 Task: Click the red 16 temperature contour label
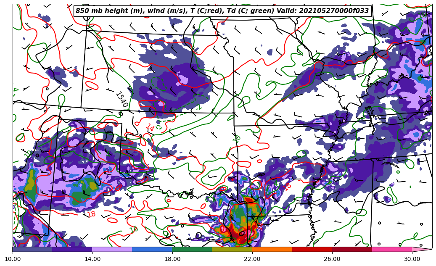pos(288,187)
